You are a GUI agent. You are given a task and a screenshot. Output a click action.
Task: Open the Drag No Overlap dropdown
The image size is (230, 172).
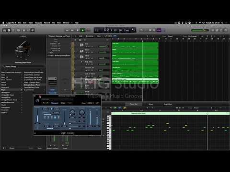193,36
